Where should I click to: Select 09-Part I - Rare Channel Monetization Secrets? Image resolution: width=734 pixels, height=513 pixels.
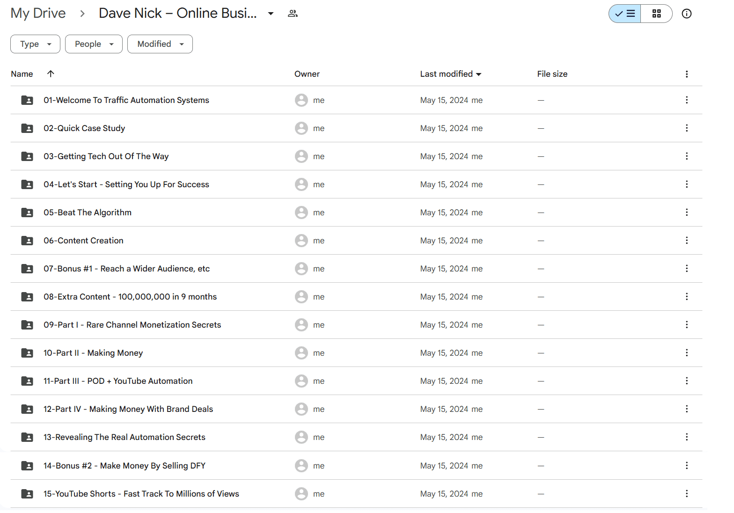[x=356, y=325]
